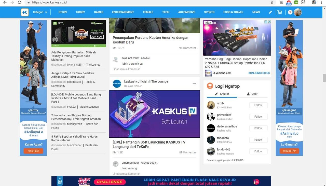Screen dimensions: 326x186
Task: Click the id.yamaha.com site icon
Action: [208, 73]
